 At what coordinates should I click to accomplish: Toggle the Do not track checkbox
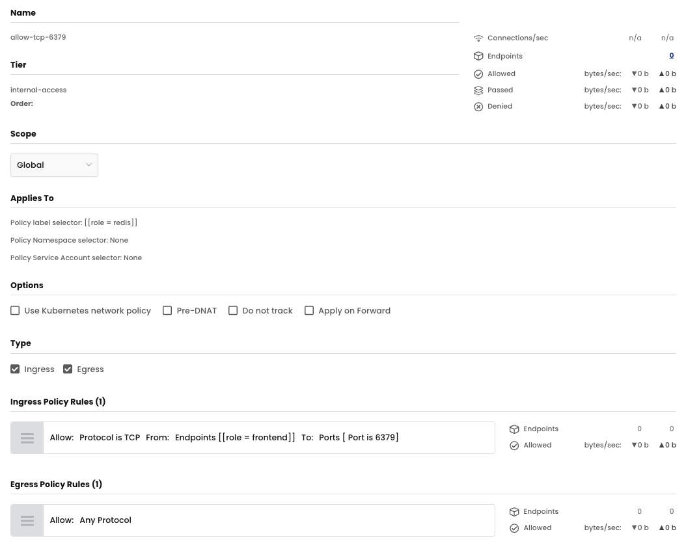233,310
